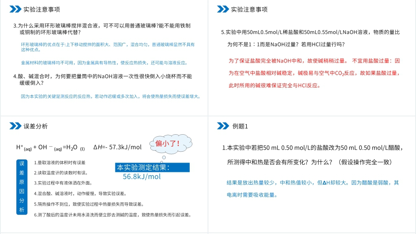This screenshot has height=234, width=416.
Task: Click item 6.测了酸后的温度计未用水清洗
Action: [x=113, y=215]
